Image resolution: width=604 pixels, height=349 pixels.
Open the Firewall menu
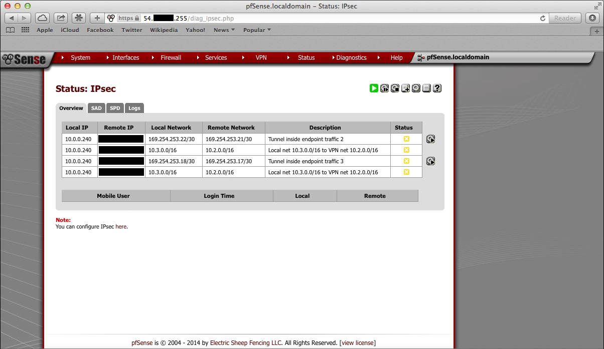coord(171,58)
